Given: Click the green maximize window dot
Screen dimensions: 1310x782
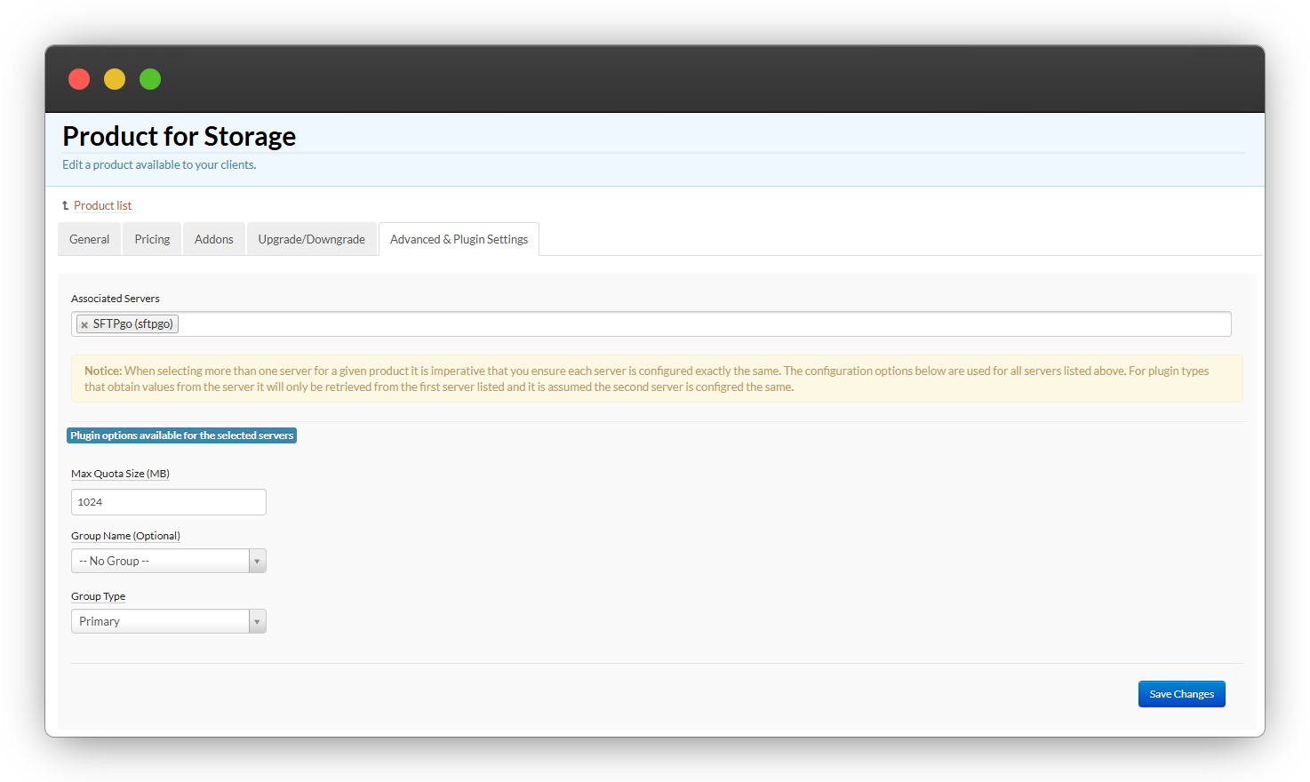Looking at the screenshot, I should pos(150,79).
